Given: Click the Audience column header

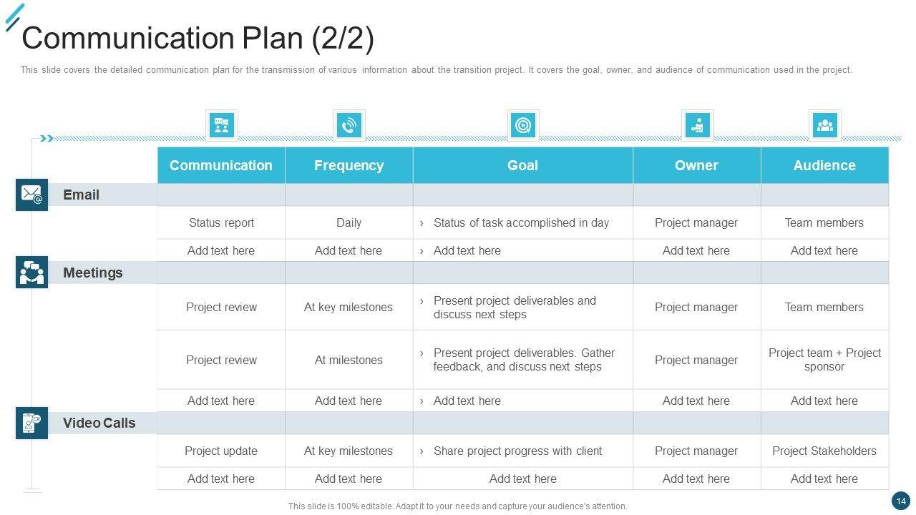Looking at the screenshot, I should pos(824,165).
